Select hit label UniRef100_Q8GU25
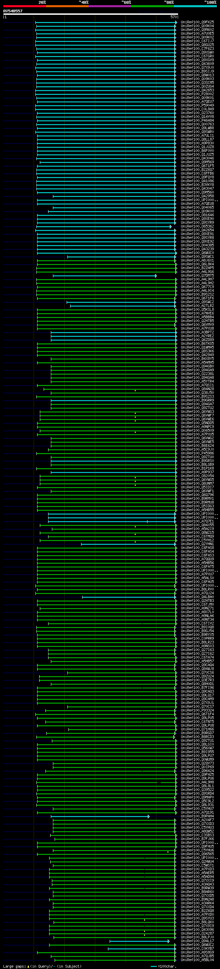220x969 pixels. point(197,45)
